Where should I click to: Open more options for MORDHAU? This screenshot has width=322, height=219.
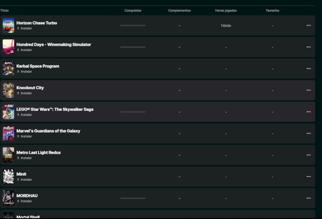pyautogui.click(x=308, y=198)
